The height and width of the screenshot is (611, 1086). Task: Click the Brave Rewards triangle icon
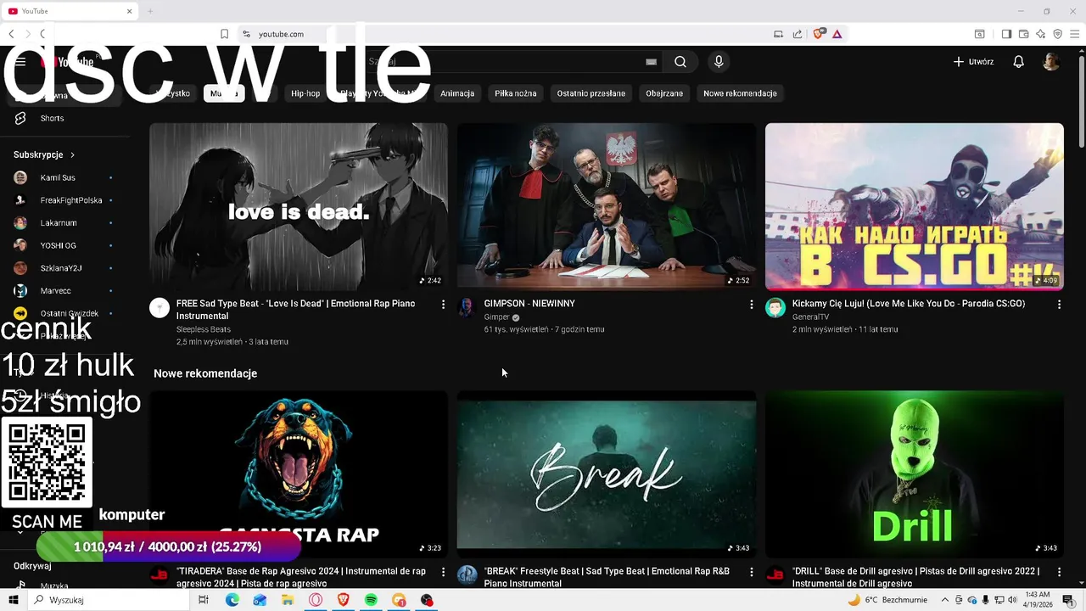pyautogui.click(x=837, y=34)
